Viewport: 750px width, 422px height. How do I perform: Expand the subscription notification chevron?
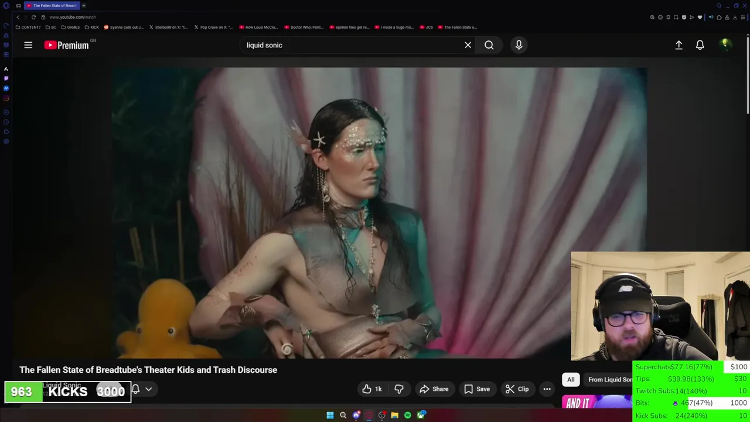[149, 389]
